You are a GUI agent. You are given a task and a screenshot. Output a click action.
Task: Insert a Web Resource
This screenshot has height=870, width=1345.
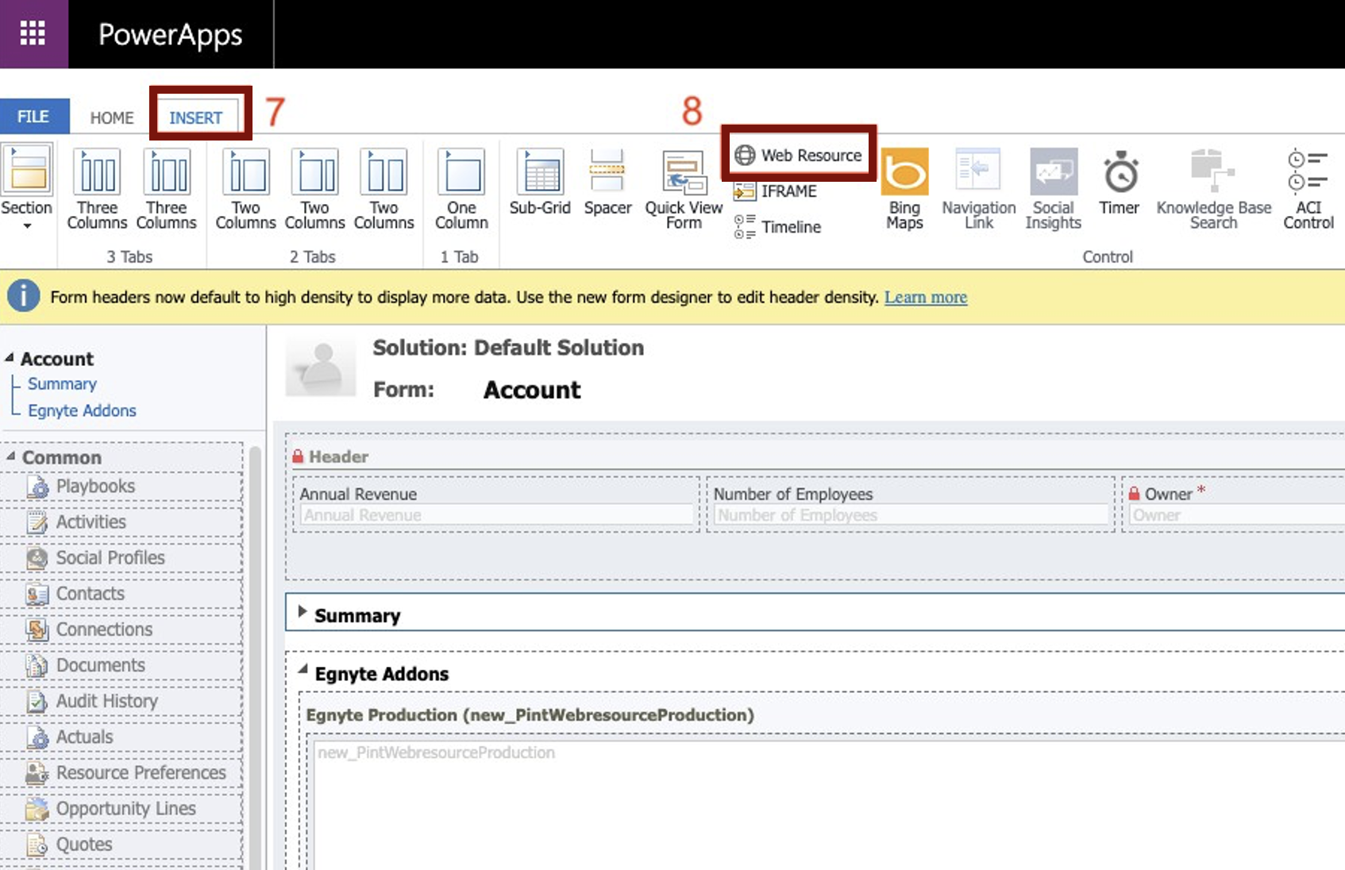click(798, 155)
